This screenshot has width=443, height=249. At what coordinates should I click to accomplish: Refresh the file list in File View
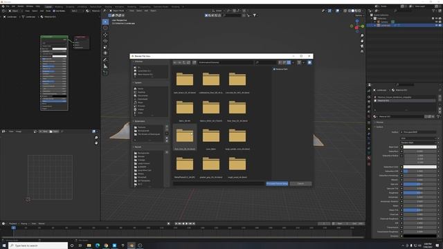click(188, 62)
